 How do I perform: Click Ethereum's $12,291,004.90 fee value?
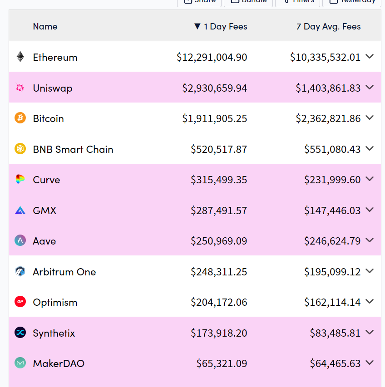[x=212, y=57]
